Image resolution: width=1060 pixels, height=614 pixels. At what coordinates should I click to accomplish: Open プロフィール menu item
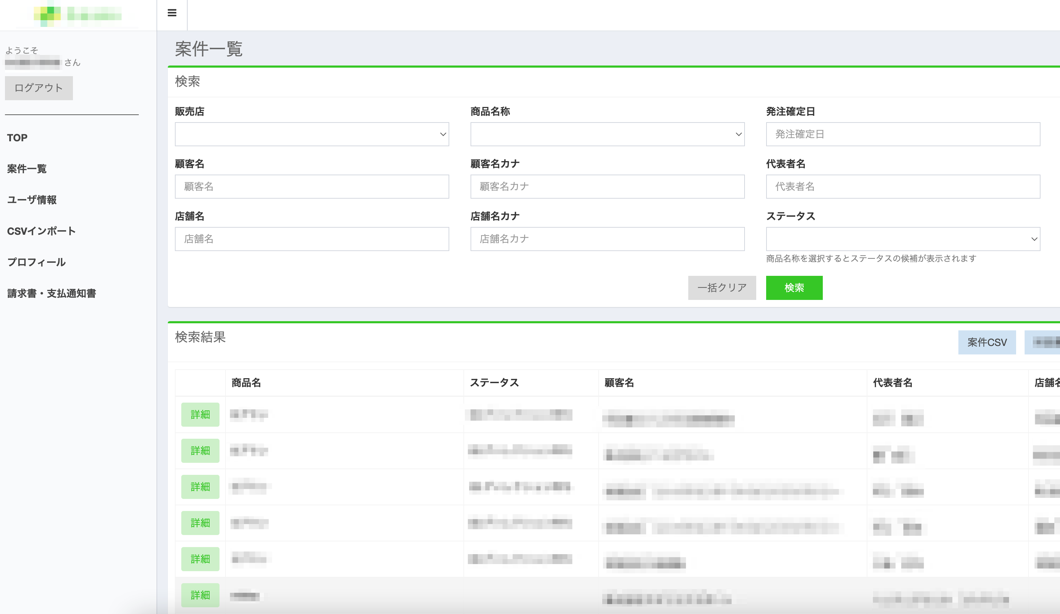(36, 262)
